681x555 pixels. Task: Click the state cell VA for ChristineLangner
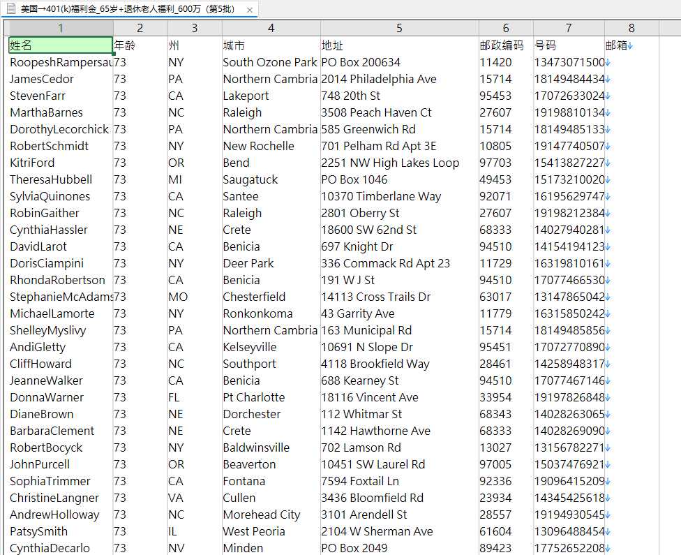pos(176,498)
